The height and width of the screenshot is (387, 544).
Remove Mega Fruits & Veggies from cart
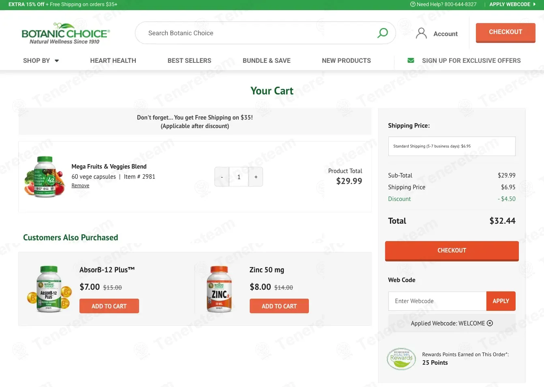80,186
